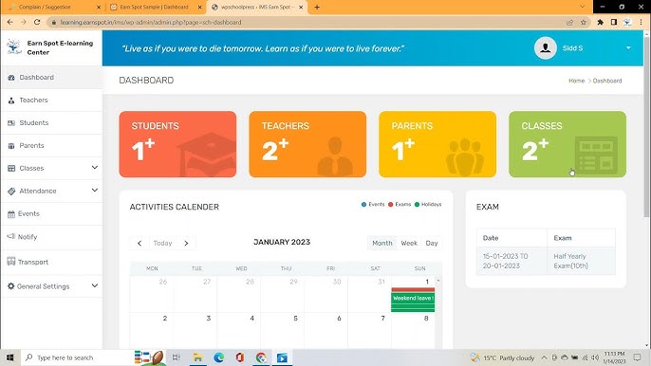Image resolution: width=651 pixels, height=366 pixels.
Task: Switch calendar to Day view
Action: [432, 243]
